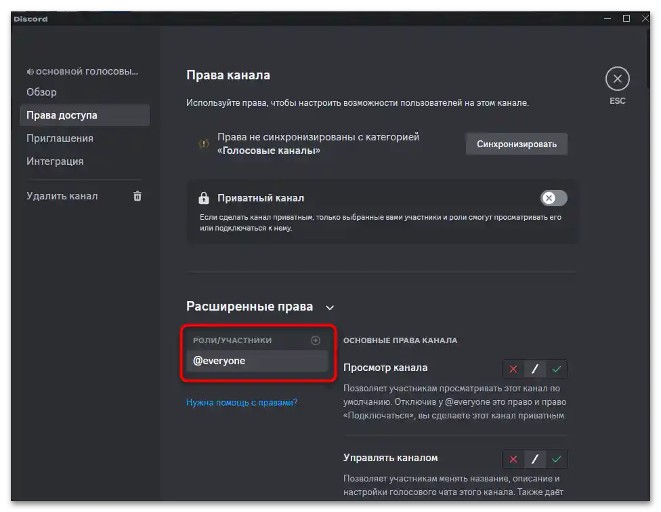Delete the channel via the trash icon
Image resolution: width=661 pixels, height=512 pixels.
pyautogui.click(x=137, y=195)
